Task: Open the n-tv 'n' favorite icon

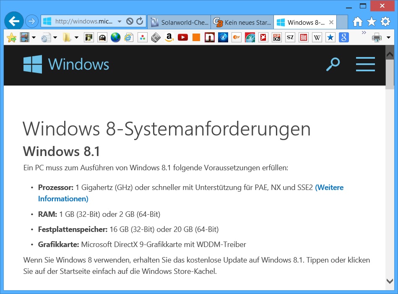Action: 210,38
